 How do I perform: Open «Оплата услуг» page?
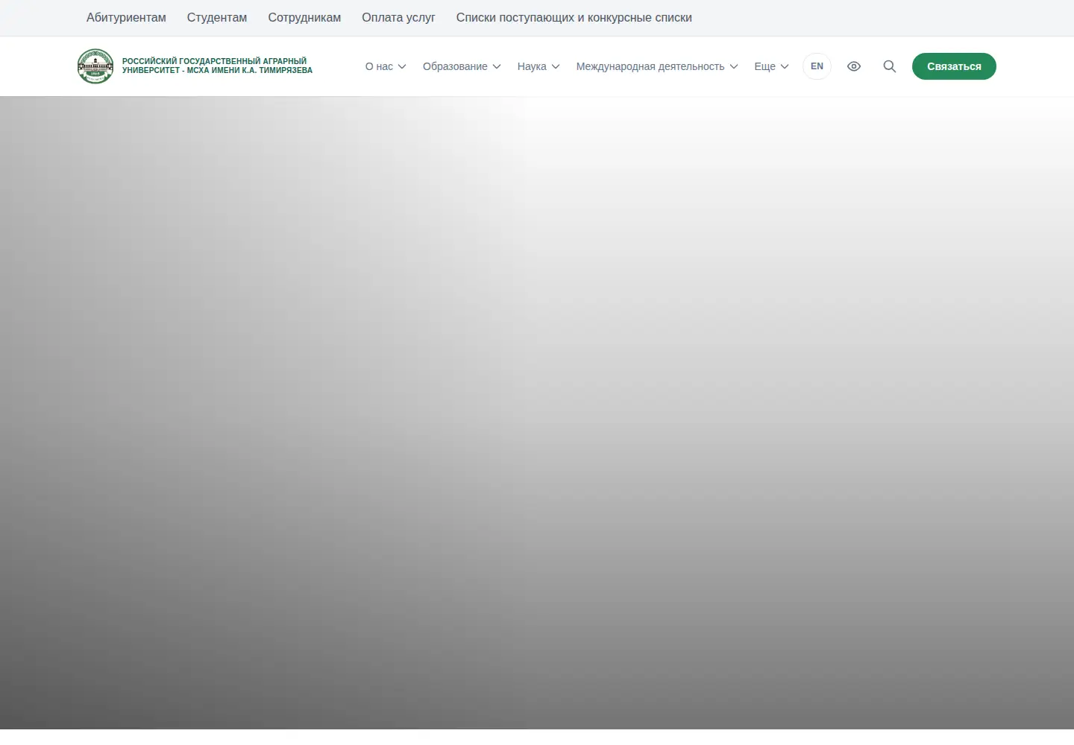398,18
